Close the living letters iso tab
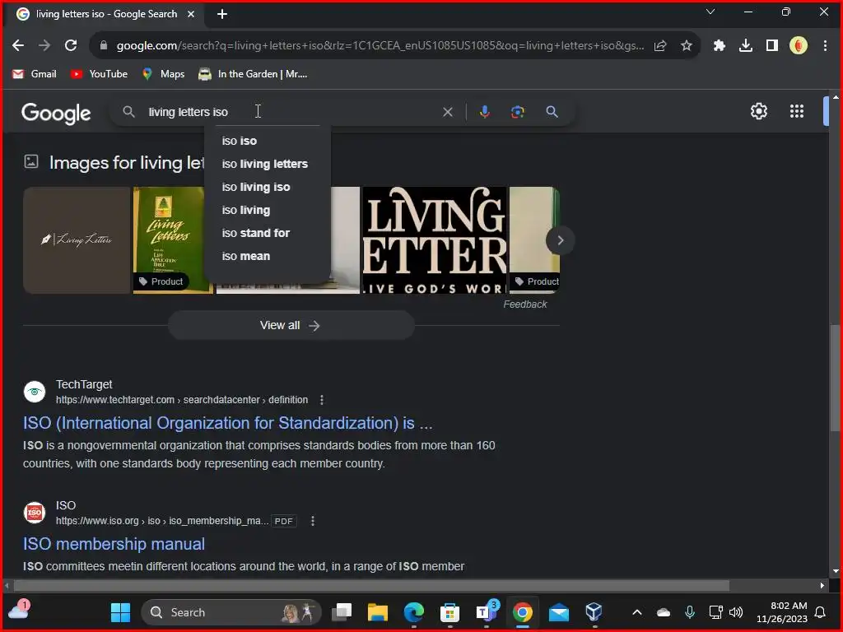 191,15
